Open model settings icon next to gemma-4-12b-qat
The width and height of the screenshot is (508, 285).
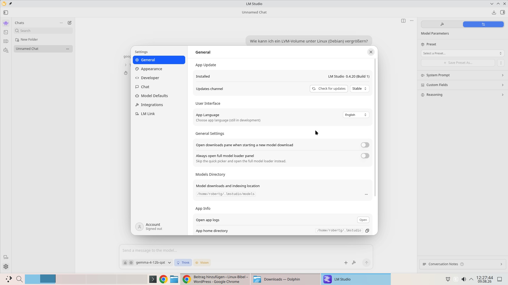[x=131, y=263]
